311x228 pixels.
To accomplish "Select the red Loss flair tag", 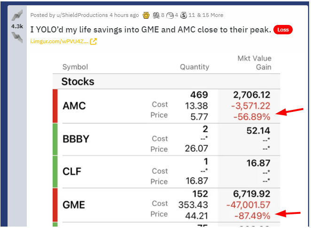I will tap(283, 30).
